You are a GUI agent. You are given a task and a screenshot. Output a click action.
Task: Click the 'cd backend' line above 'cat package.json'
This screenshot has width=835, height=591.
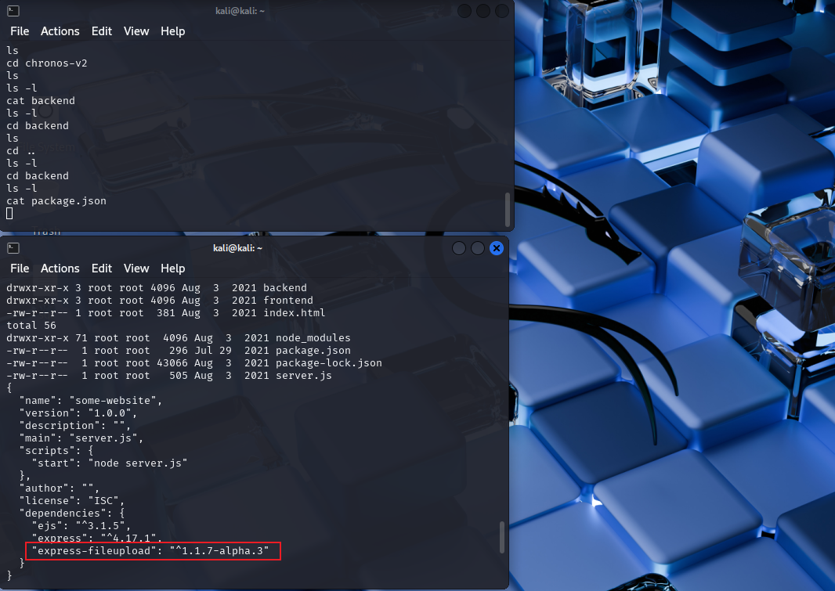pos(38,175)
